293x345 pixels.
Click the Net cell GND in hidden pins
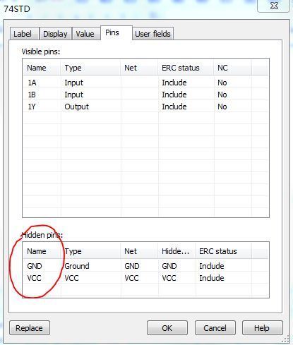coord(132,266)
